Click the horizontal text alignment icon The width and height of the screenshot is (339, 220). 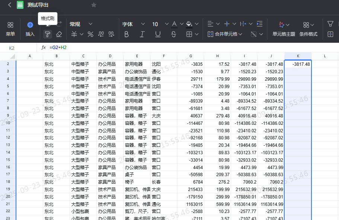[210, 24]
